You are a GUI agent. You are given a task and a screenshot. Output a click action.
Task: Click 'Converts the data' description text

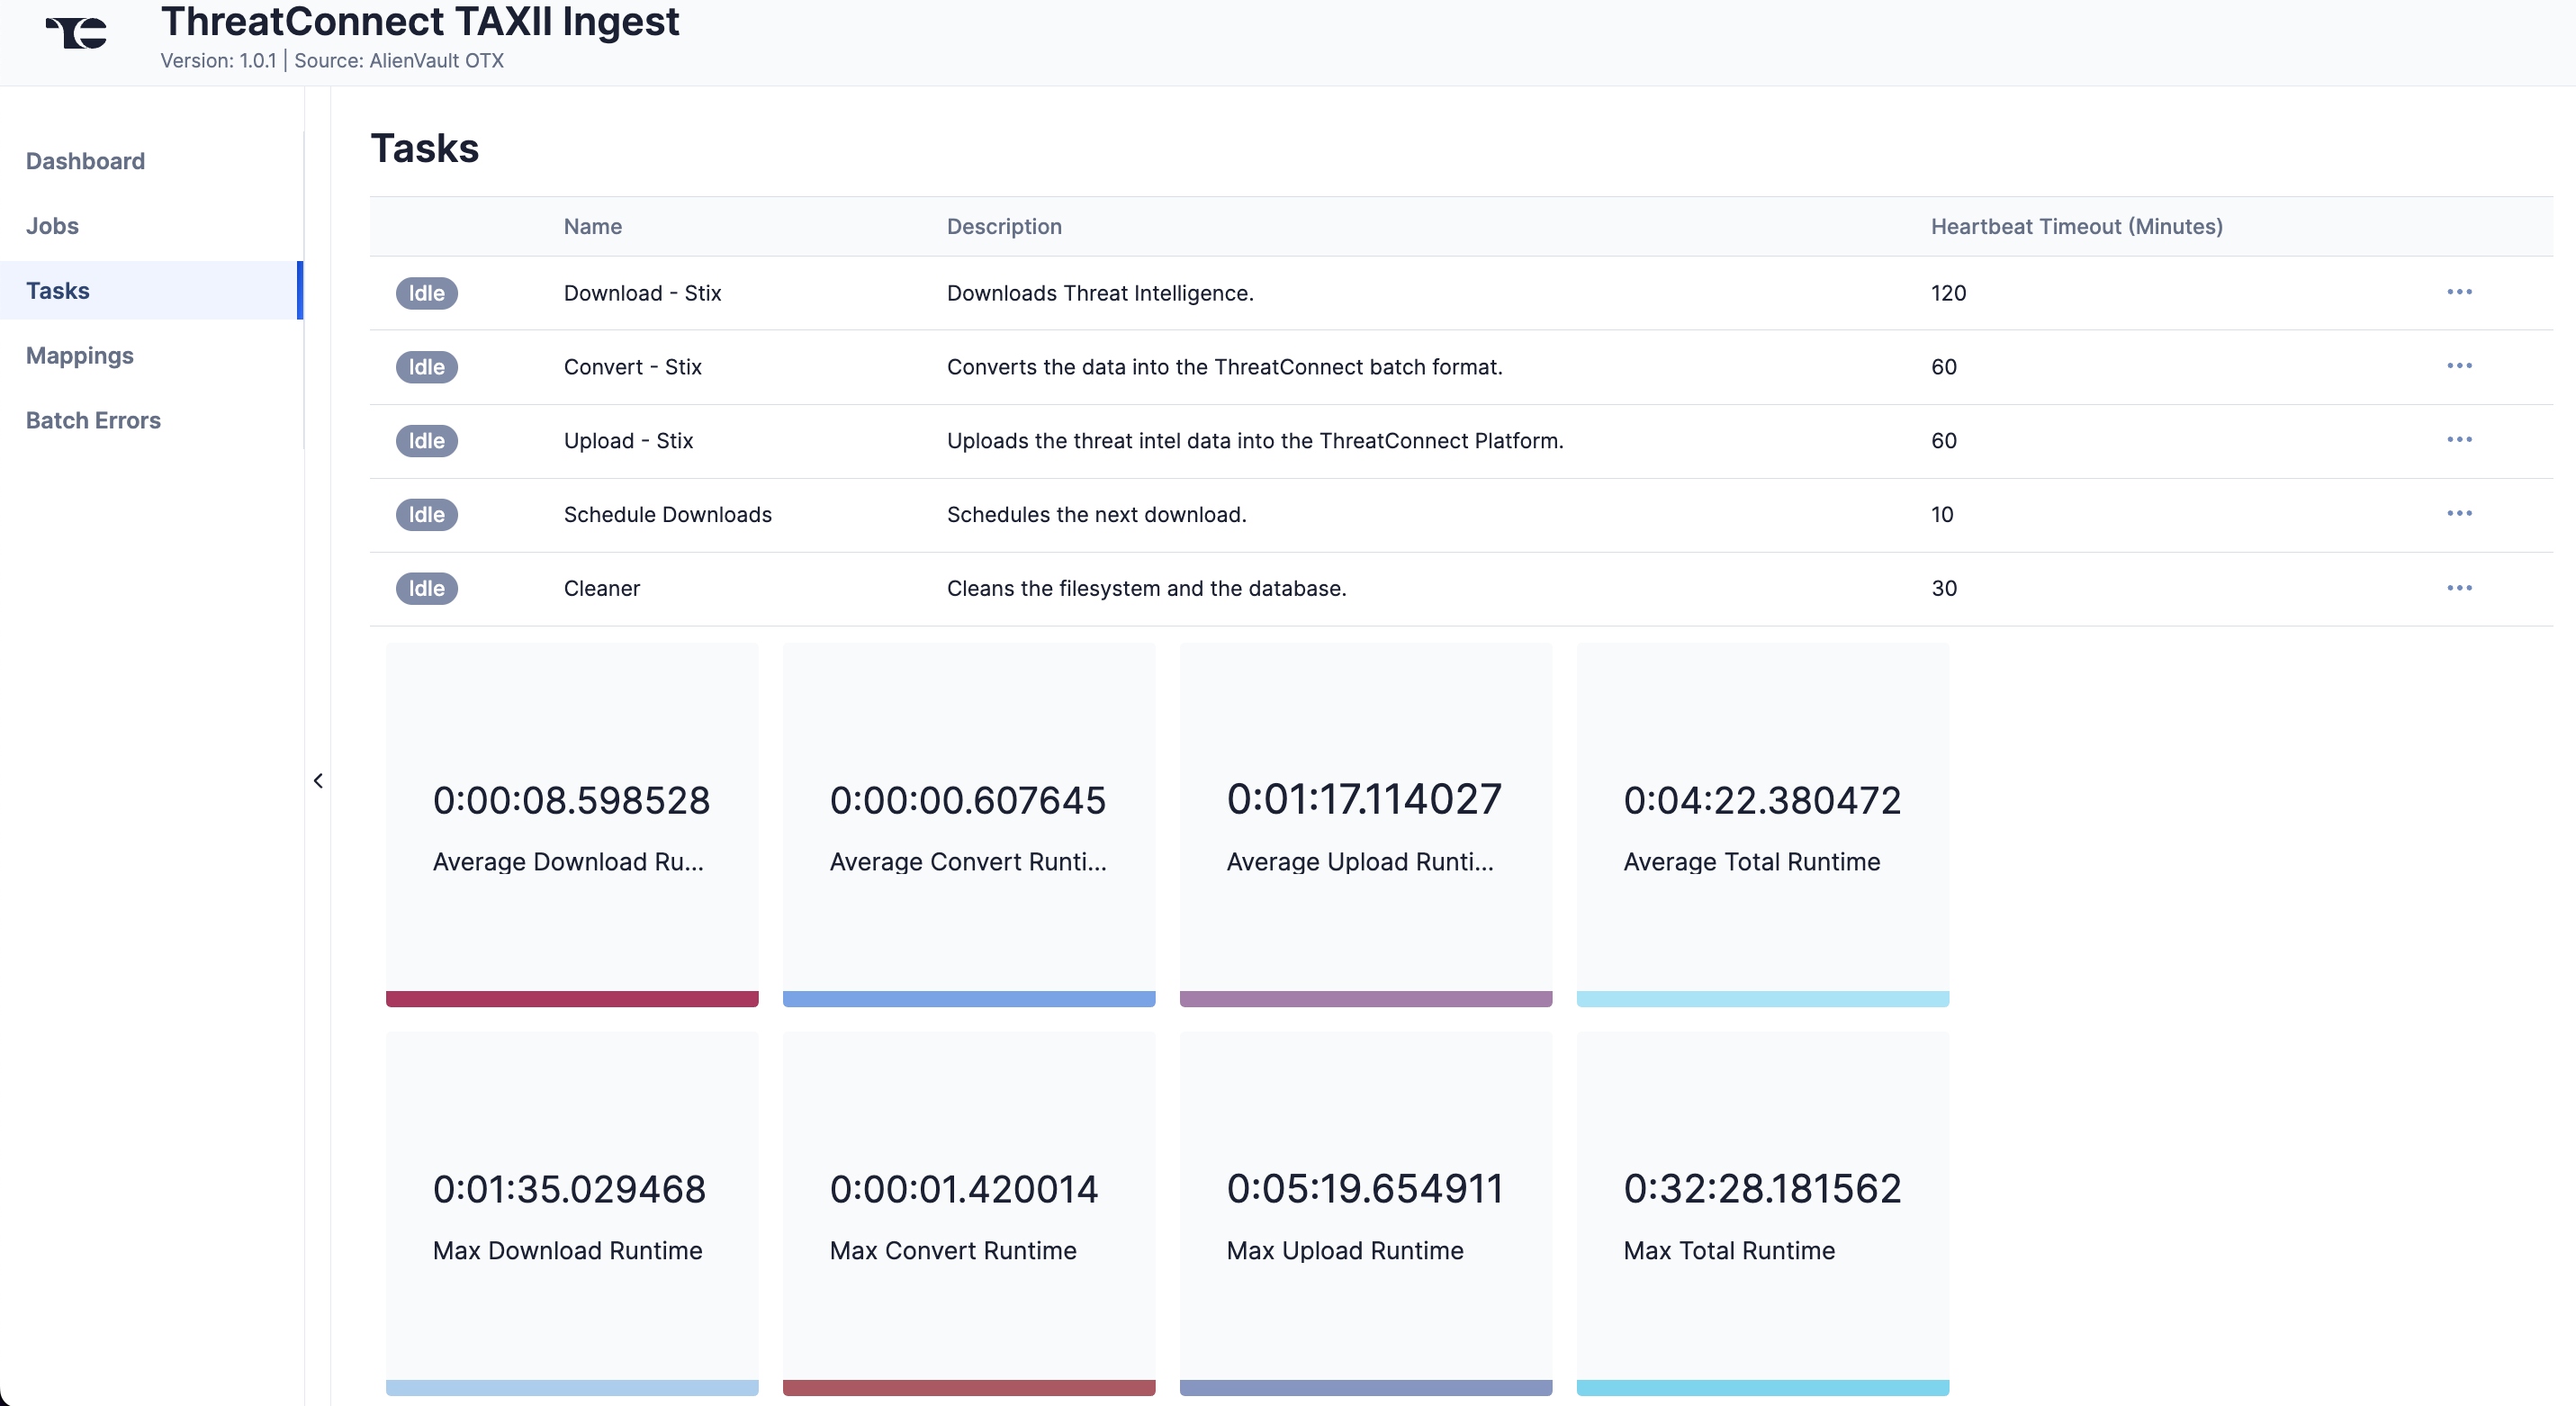1224,367
